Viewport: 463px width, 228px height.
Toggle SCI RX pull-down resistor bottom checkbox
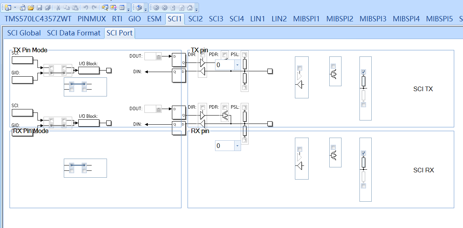click(364, 186)
